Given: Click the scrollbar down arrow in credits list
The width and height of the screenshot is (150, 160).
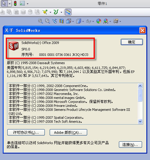Looking at the screenshot, I should (x=140, y=122).
